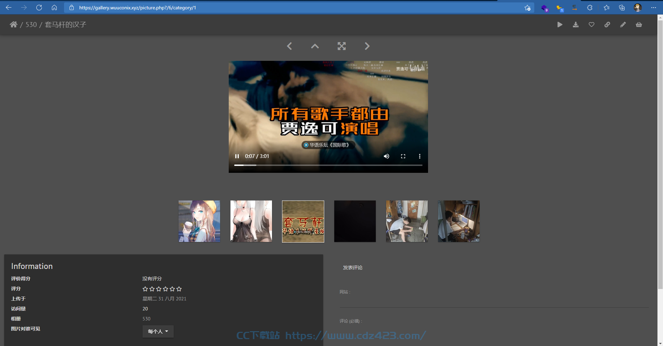
Task: Start the slideshow with the play icon
Action: 560,25
